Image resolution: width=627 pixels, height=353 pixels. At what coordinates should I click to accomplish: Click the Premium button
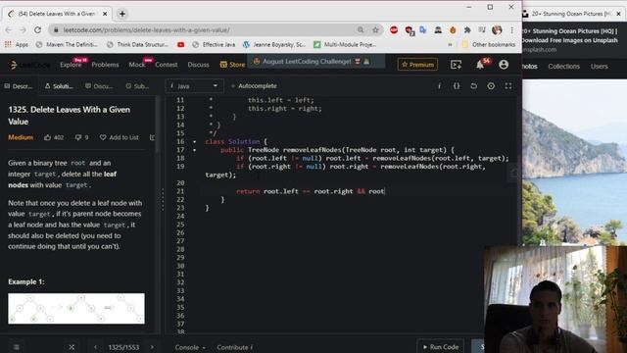tap(417, 65)
